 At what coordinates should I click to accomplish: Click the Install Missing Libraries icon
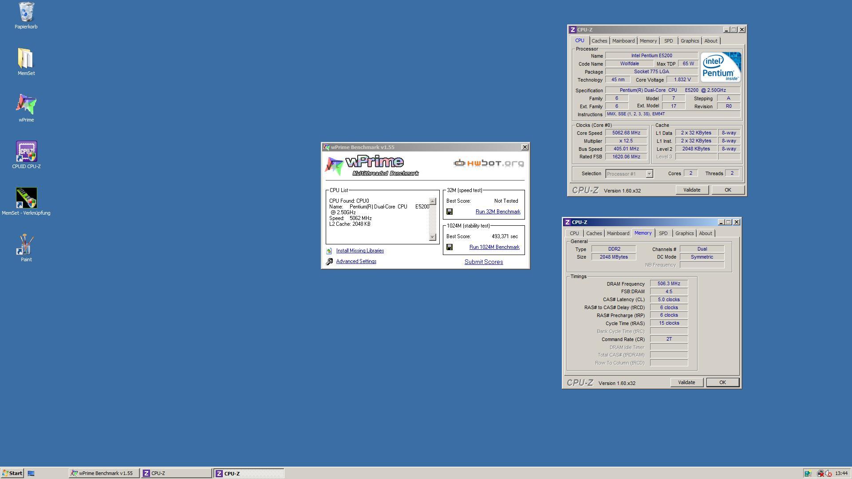329,251
